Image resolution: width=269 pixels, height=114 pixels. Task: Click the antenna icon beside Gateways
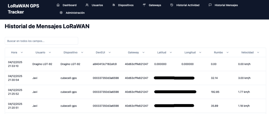coord(144,5)
